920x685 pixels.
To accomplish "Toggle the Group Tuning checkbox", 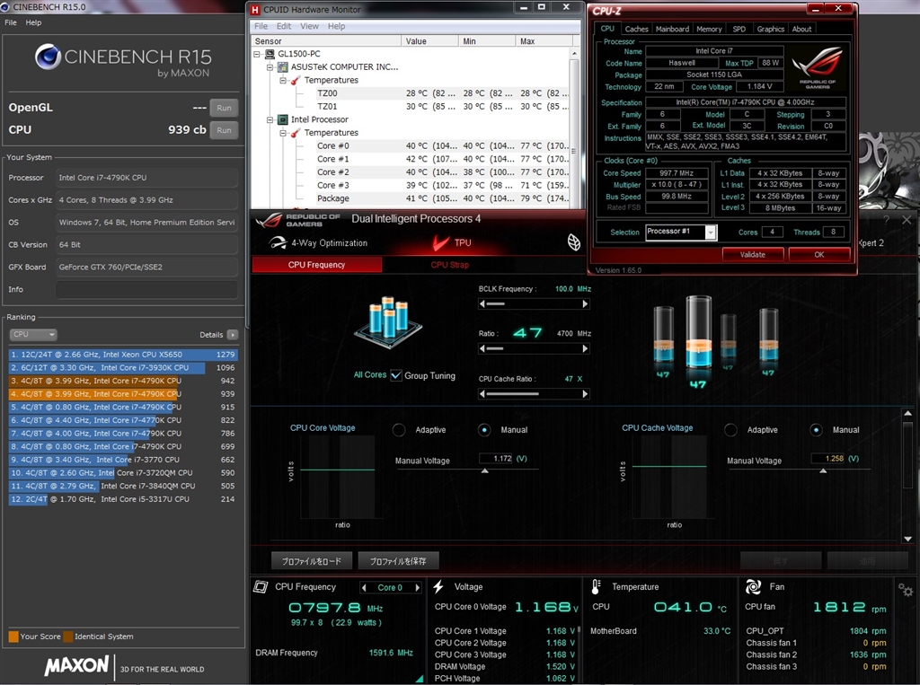I will [x=396, y=375].
